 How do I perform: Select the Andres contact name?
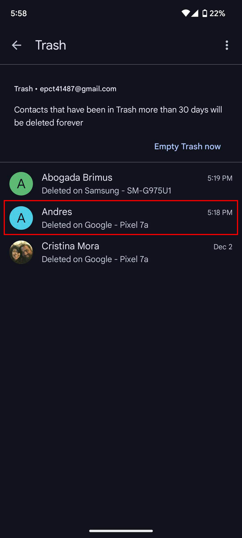(x=57, y=212)
